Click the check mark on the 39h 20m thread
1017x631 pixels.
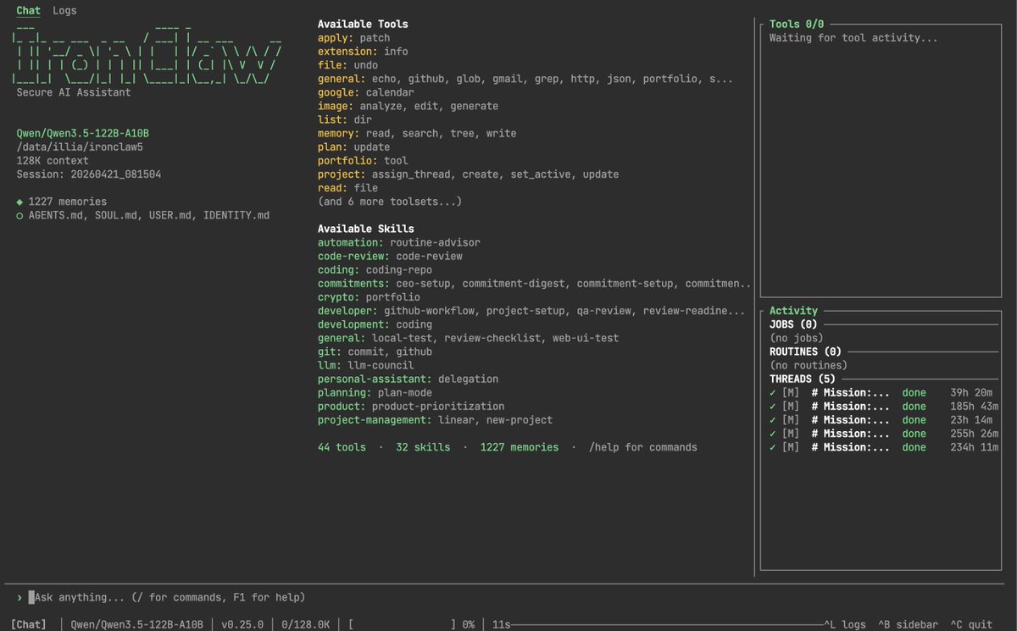[772, 393]
